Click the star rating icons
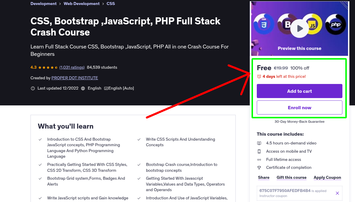The height and width of the screenshot is (202, 355). tap(48, 68)
